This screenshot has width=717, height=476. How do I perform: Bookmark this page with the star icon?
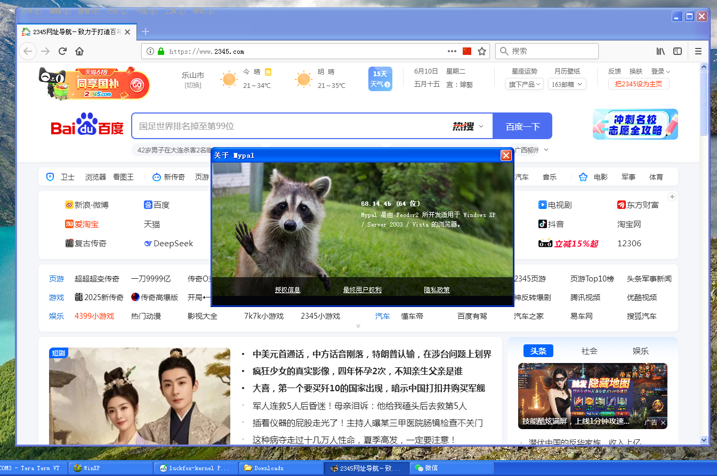click(x=482, y=51)
